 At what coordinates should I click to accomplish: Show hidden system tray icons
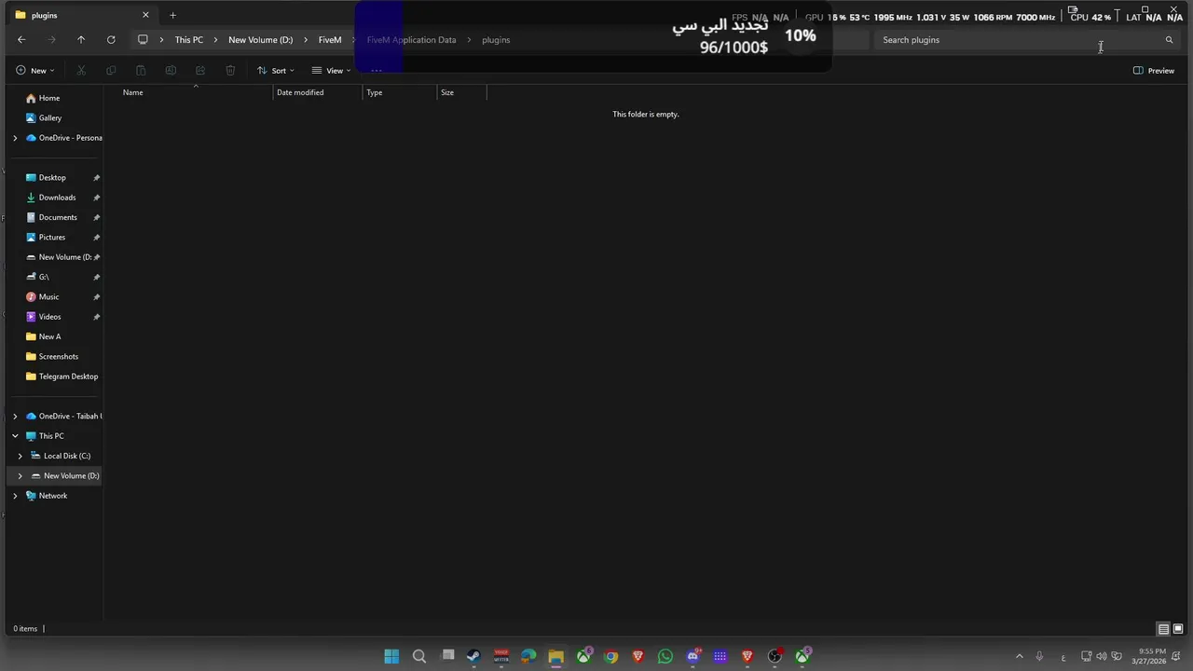tap(1019, 656)
